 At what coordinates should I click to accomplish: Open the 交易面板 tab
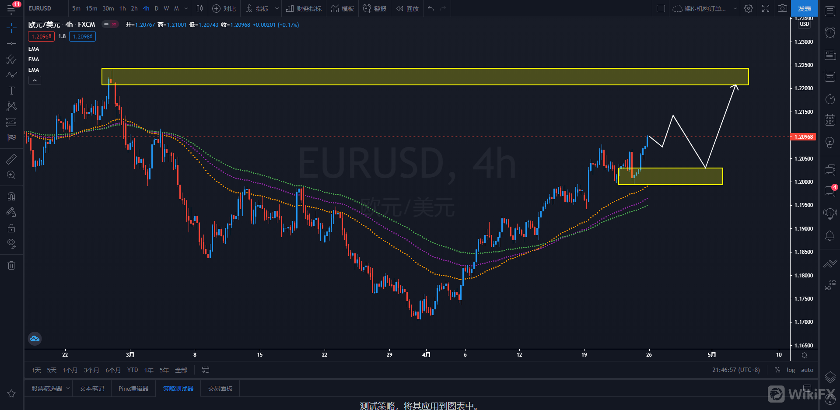(x=220, y=389)
